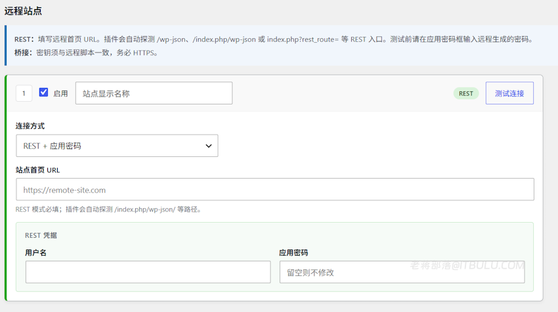Click the 用户名 input field
Viewport: 558px width, 312px height.
148,272
